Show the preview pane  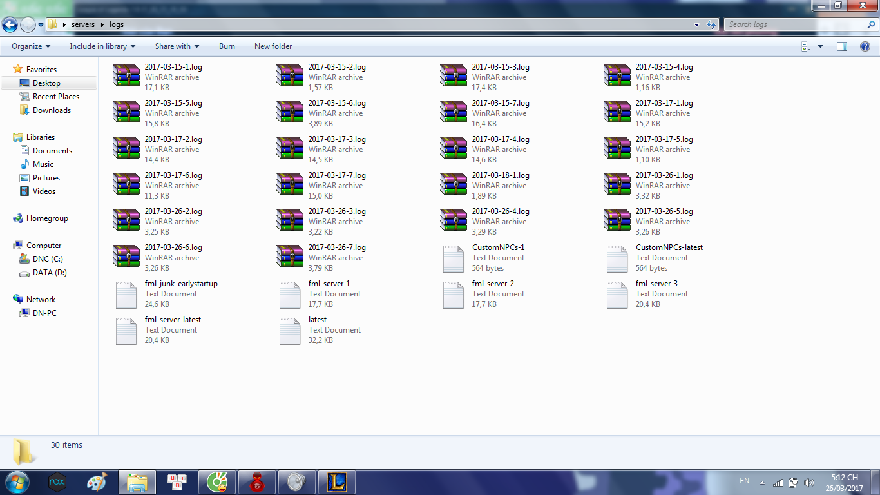point(842,46)
